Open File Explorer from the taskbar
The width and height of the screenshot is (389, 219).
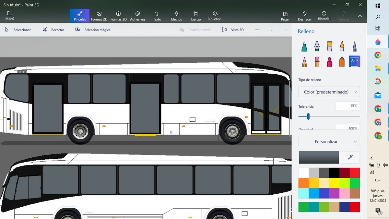coord(378,68)
